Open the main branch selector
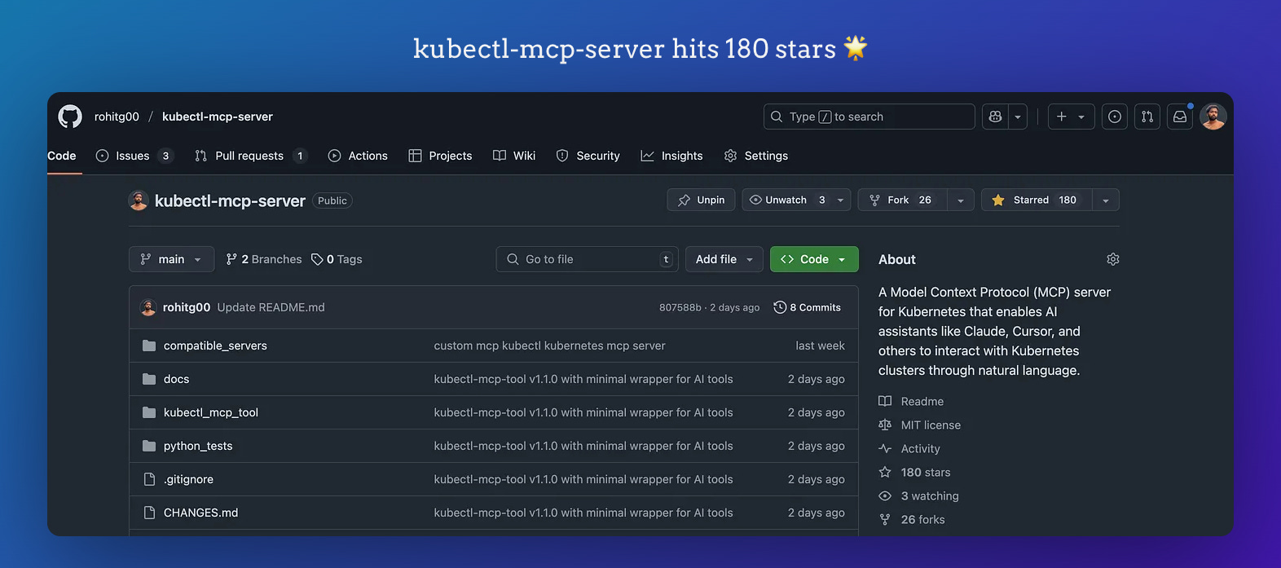This screenshot has width=1281, height=568. pyautogui.click(x=171, y=259)
